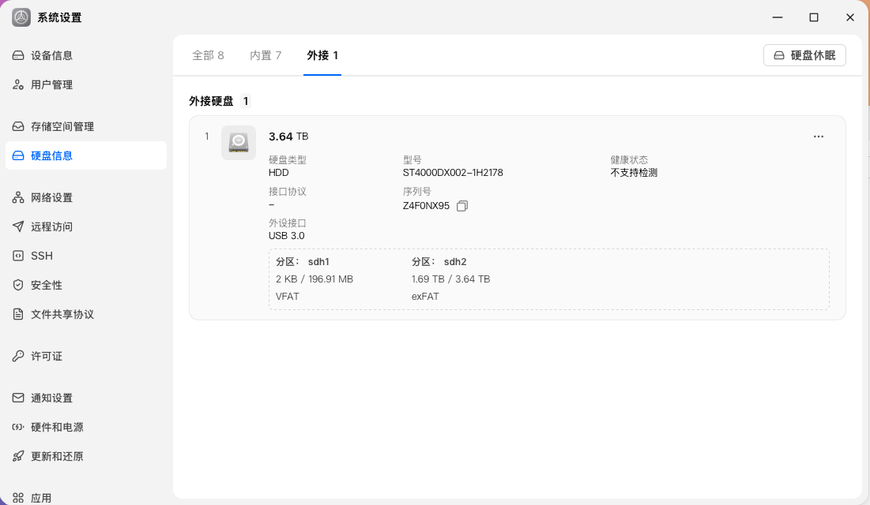This screenshot has height=505, width=870.
Task: Click the 外接硬盘 1 section heading
Action: click(219, 101)
